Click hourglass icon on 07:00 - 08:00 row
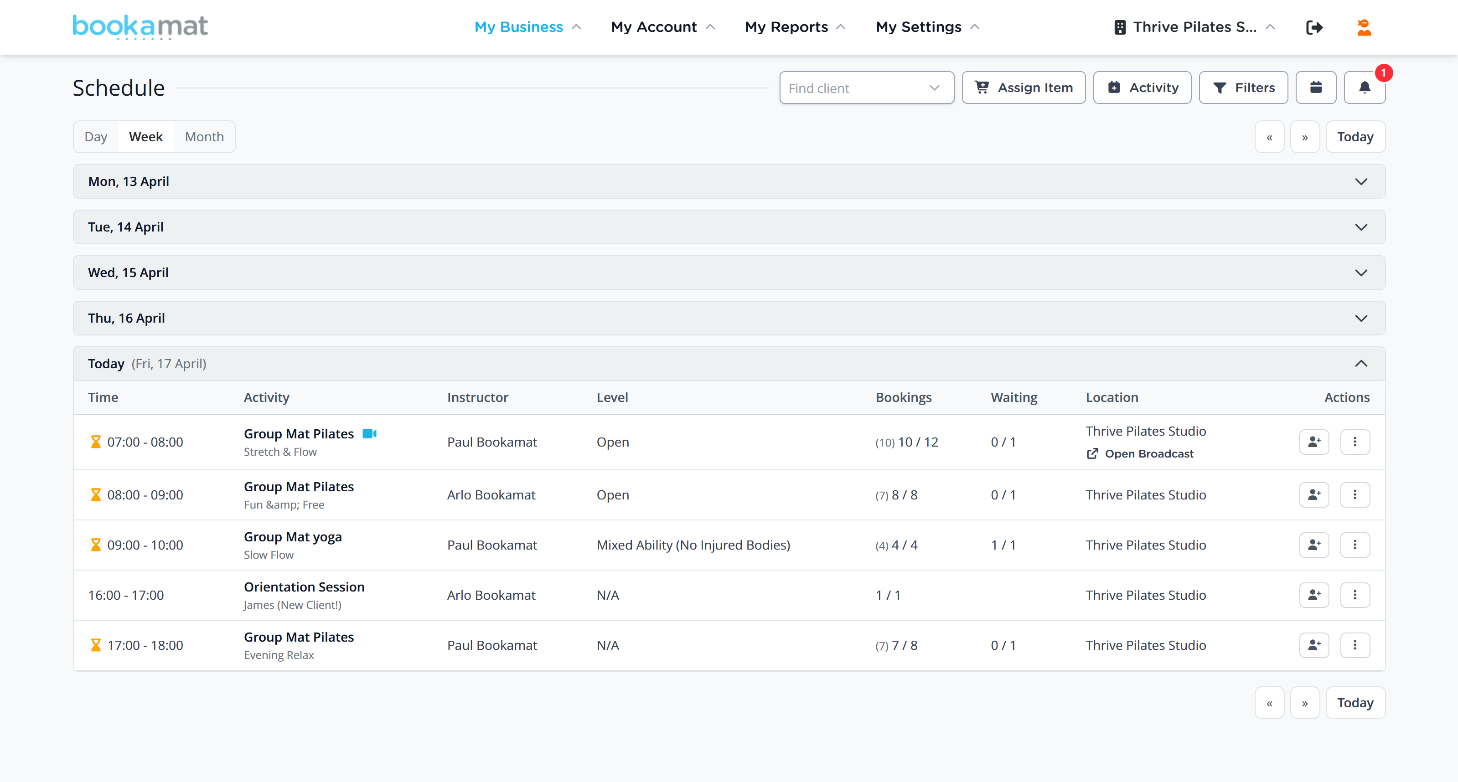Image resolution: width=1458 pixels, height=782 pixels. pos(96,442)
